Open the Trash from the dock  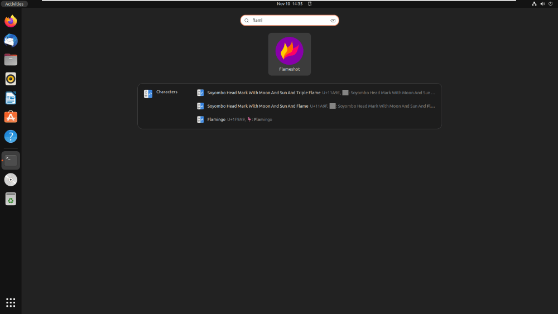point(11,199)
